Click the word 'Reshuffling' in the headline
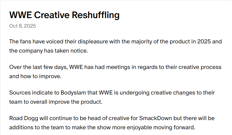The width and height of the screenshot is (232, 135). (96, 15)
